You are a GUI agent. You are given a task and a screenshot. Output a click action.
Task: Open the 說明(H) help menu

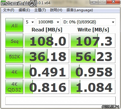56,10
